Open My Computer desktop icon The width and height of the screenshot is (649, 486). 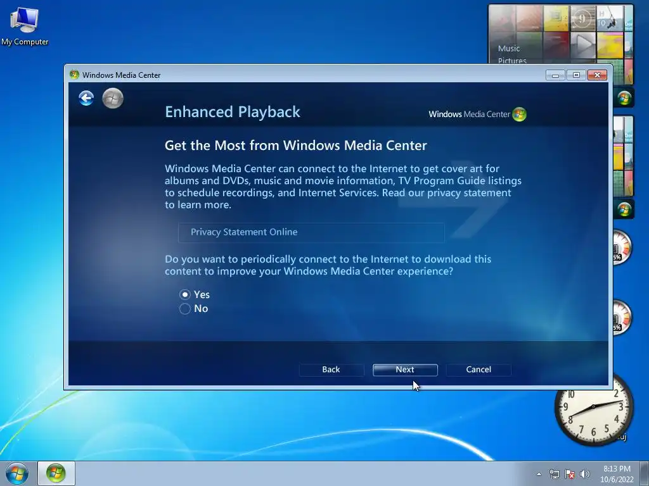pos(25,27)
